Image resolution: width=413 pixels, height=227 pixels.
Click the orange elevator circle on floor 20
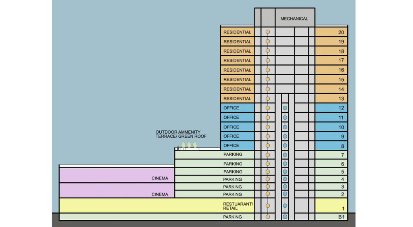267,31
